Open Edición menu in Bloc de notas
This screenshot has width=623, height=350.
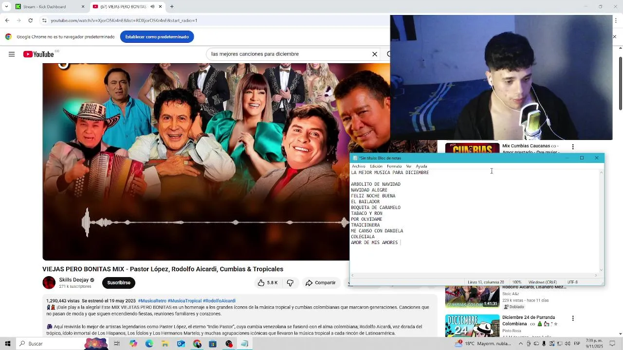point(376,166)
